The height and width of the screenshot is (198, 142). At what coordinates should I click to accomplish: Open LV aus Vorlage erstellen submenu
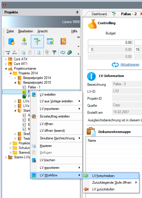(56, 101)
